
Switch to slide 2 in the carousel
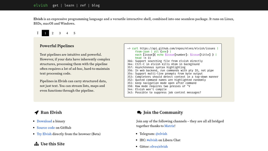pyautogui.click(x=53, y=33)
